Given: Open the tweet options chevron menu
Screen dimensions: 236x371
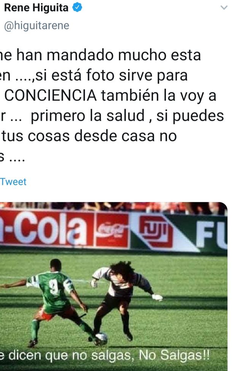Looking at the screenshot, I should tap(224, 8).
